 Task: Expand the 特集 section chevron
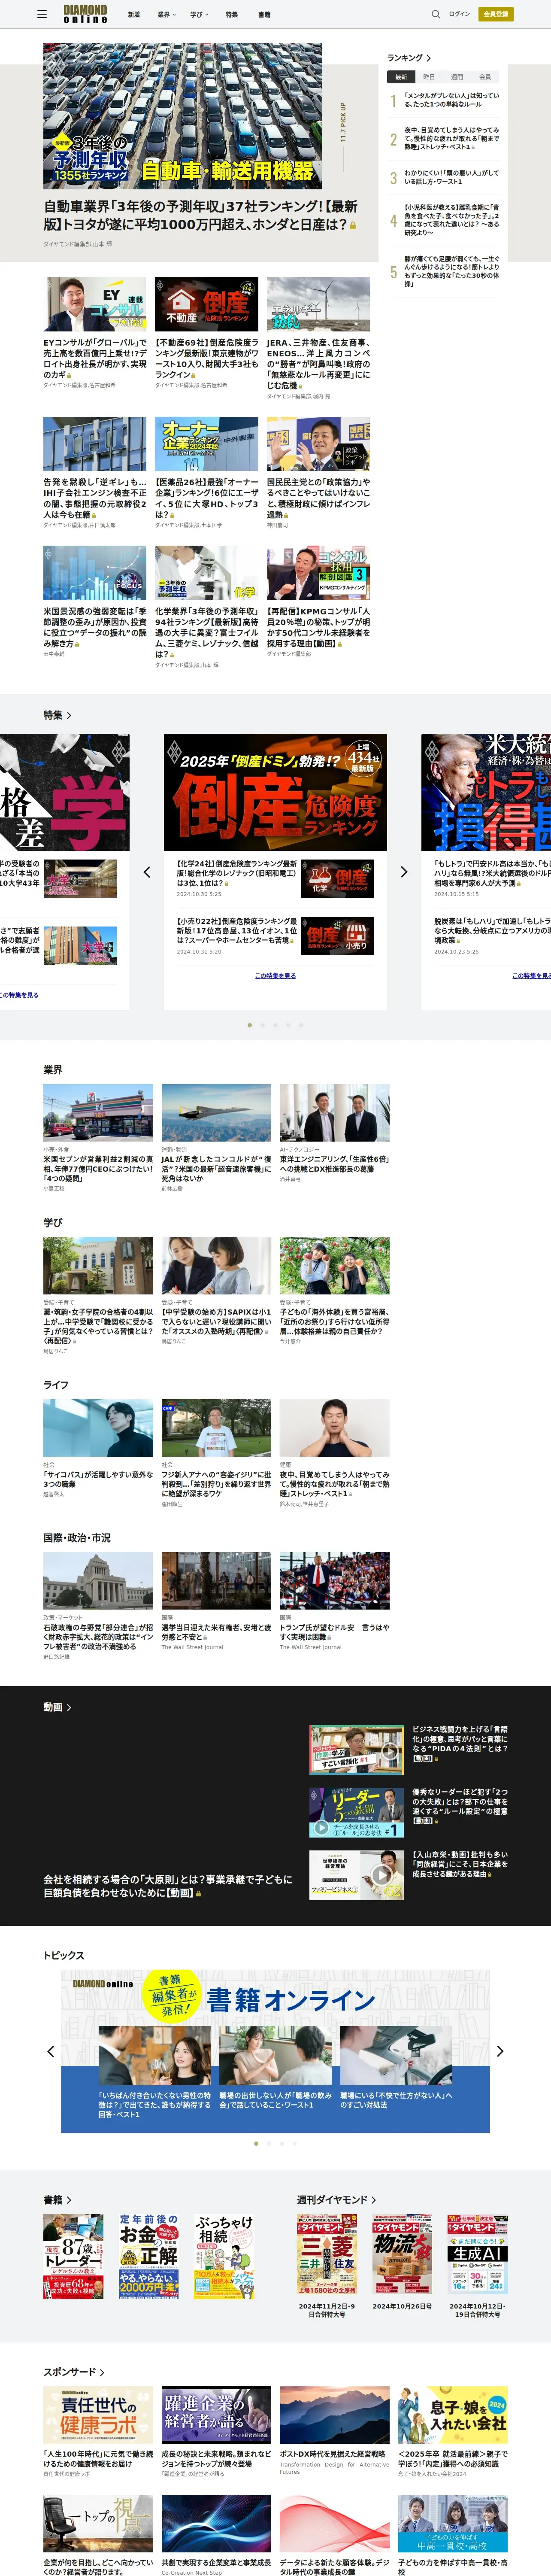click(69, 715)
